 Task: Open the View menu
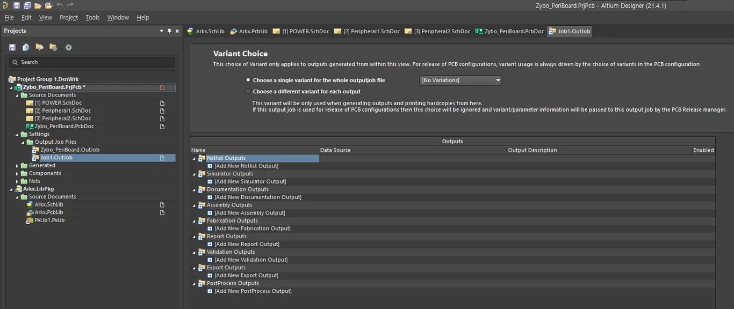(x=46, y=17)
